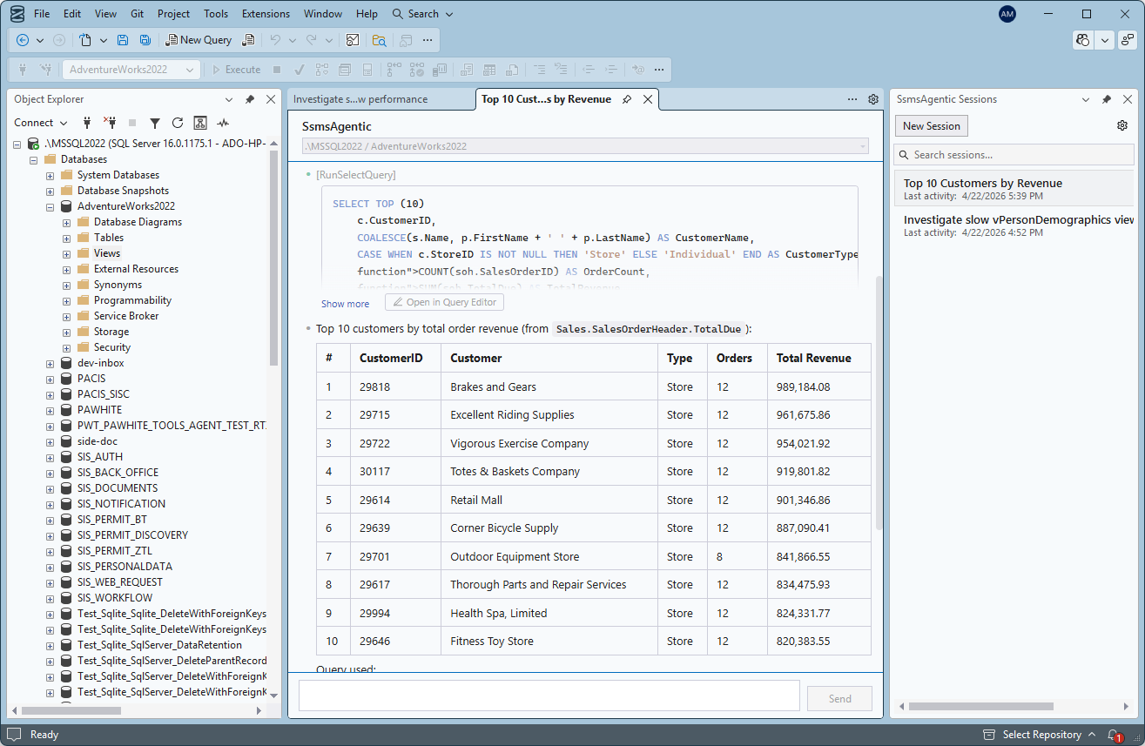Click the Refresh icon in Object Explorer
Screen dimensions: 1145x746
coord(178,123)
